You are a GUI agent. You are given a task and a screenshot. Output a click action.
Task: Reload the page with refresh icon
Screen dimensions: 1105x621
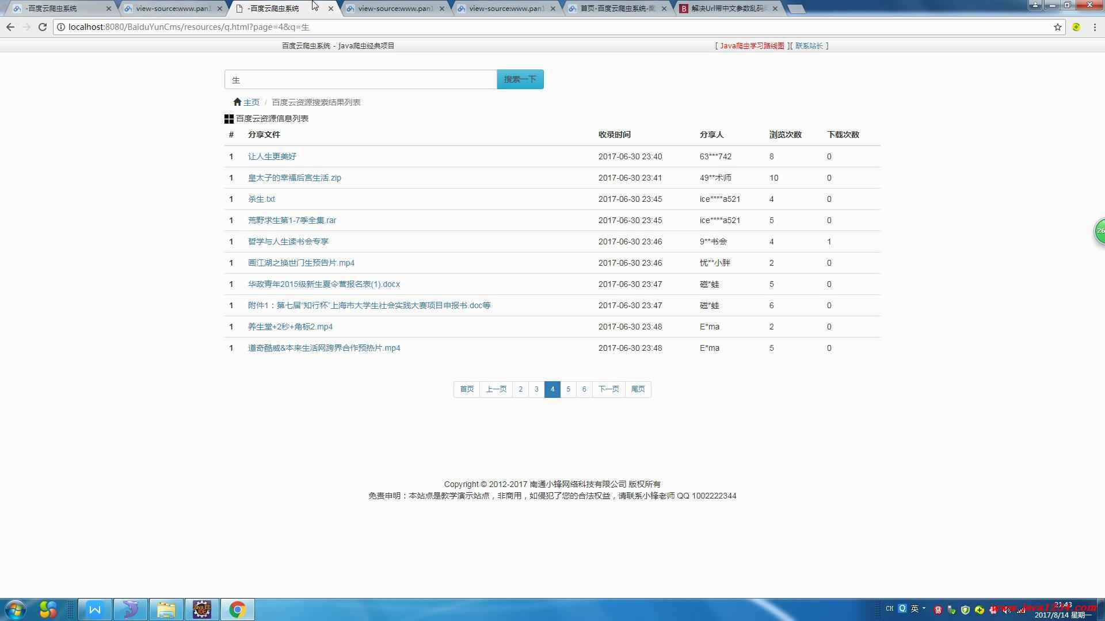pyautogui.click(x=43, y=27)
